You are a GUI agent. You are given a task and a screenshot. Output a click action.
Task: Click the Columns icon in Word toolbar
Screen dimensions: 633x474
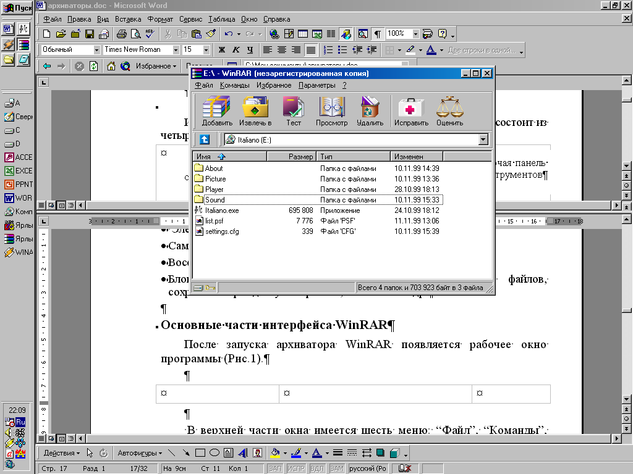pyautogui.click(x=331, y=34)
